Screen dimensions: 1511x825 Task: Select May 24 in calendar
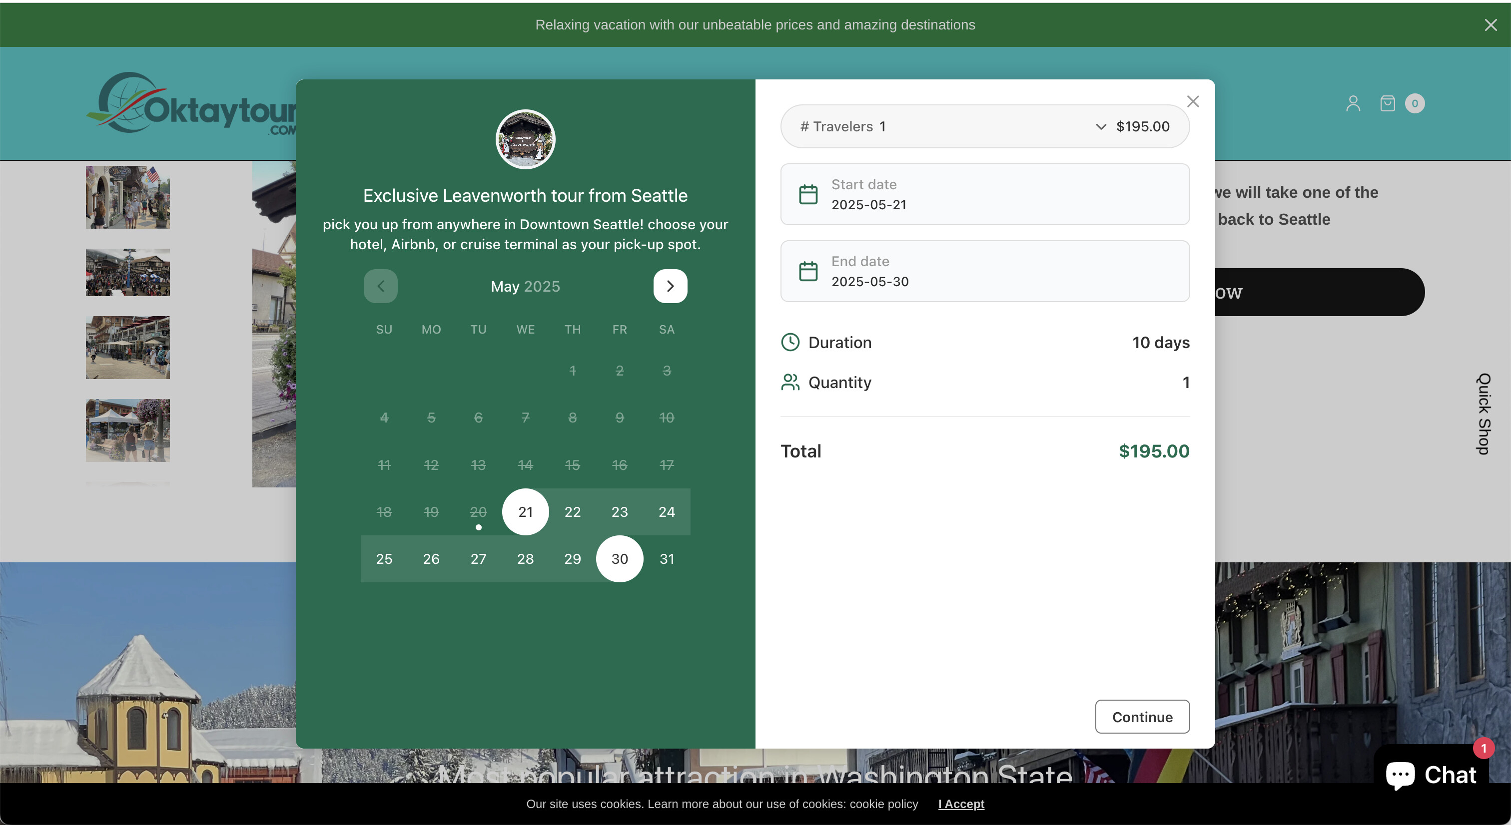667,512
